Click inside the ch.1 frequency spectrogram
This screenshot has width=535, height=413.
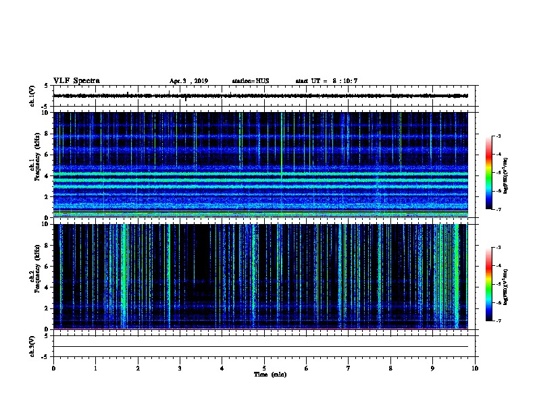[261, 165]
